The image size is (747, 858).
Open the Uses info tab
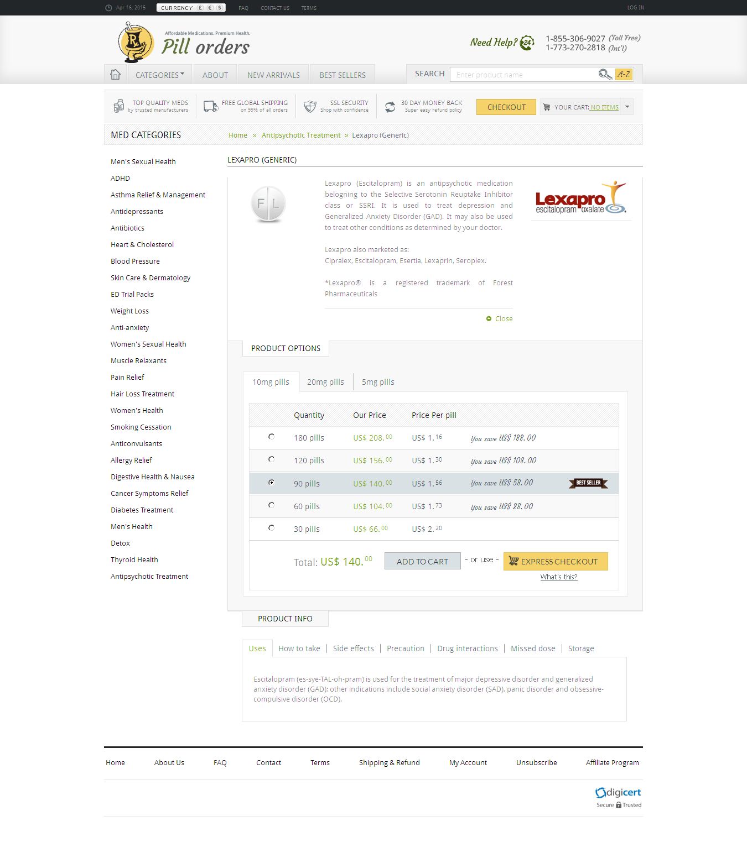click(x=257, y=648)
